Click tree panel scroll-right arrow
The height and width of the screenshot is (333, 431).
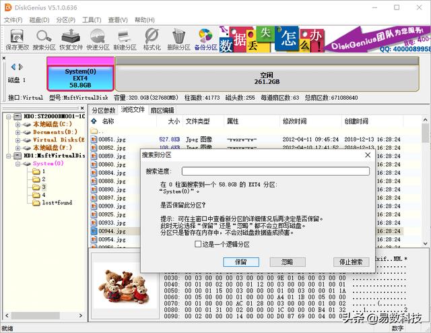click(x=81, y=315)
